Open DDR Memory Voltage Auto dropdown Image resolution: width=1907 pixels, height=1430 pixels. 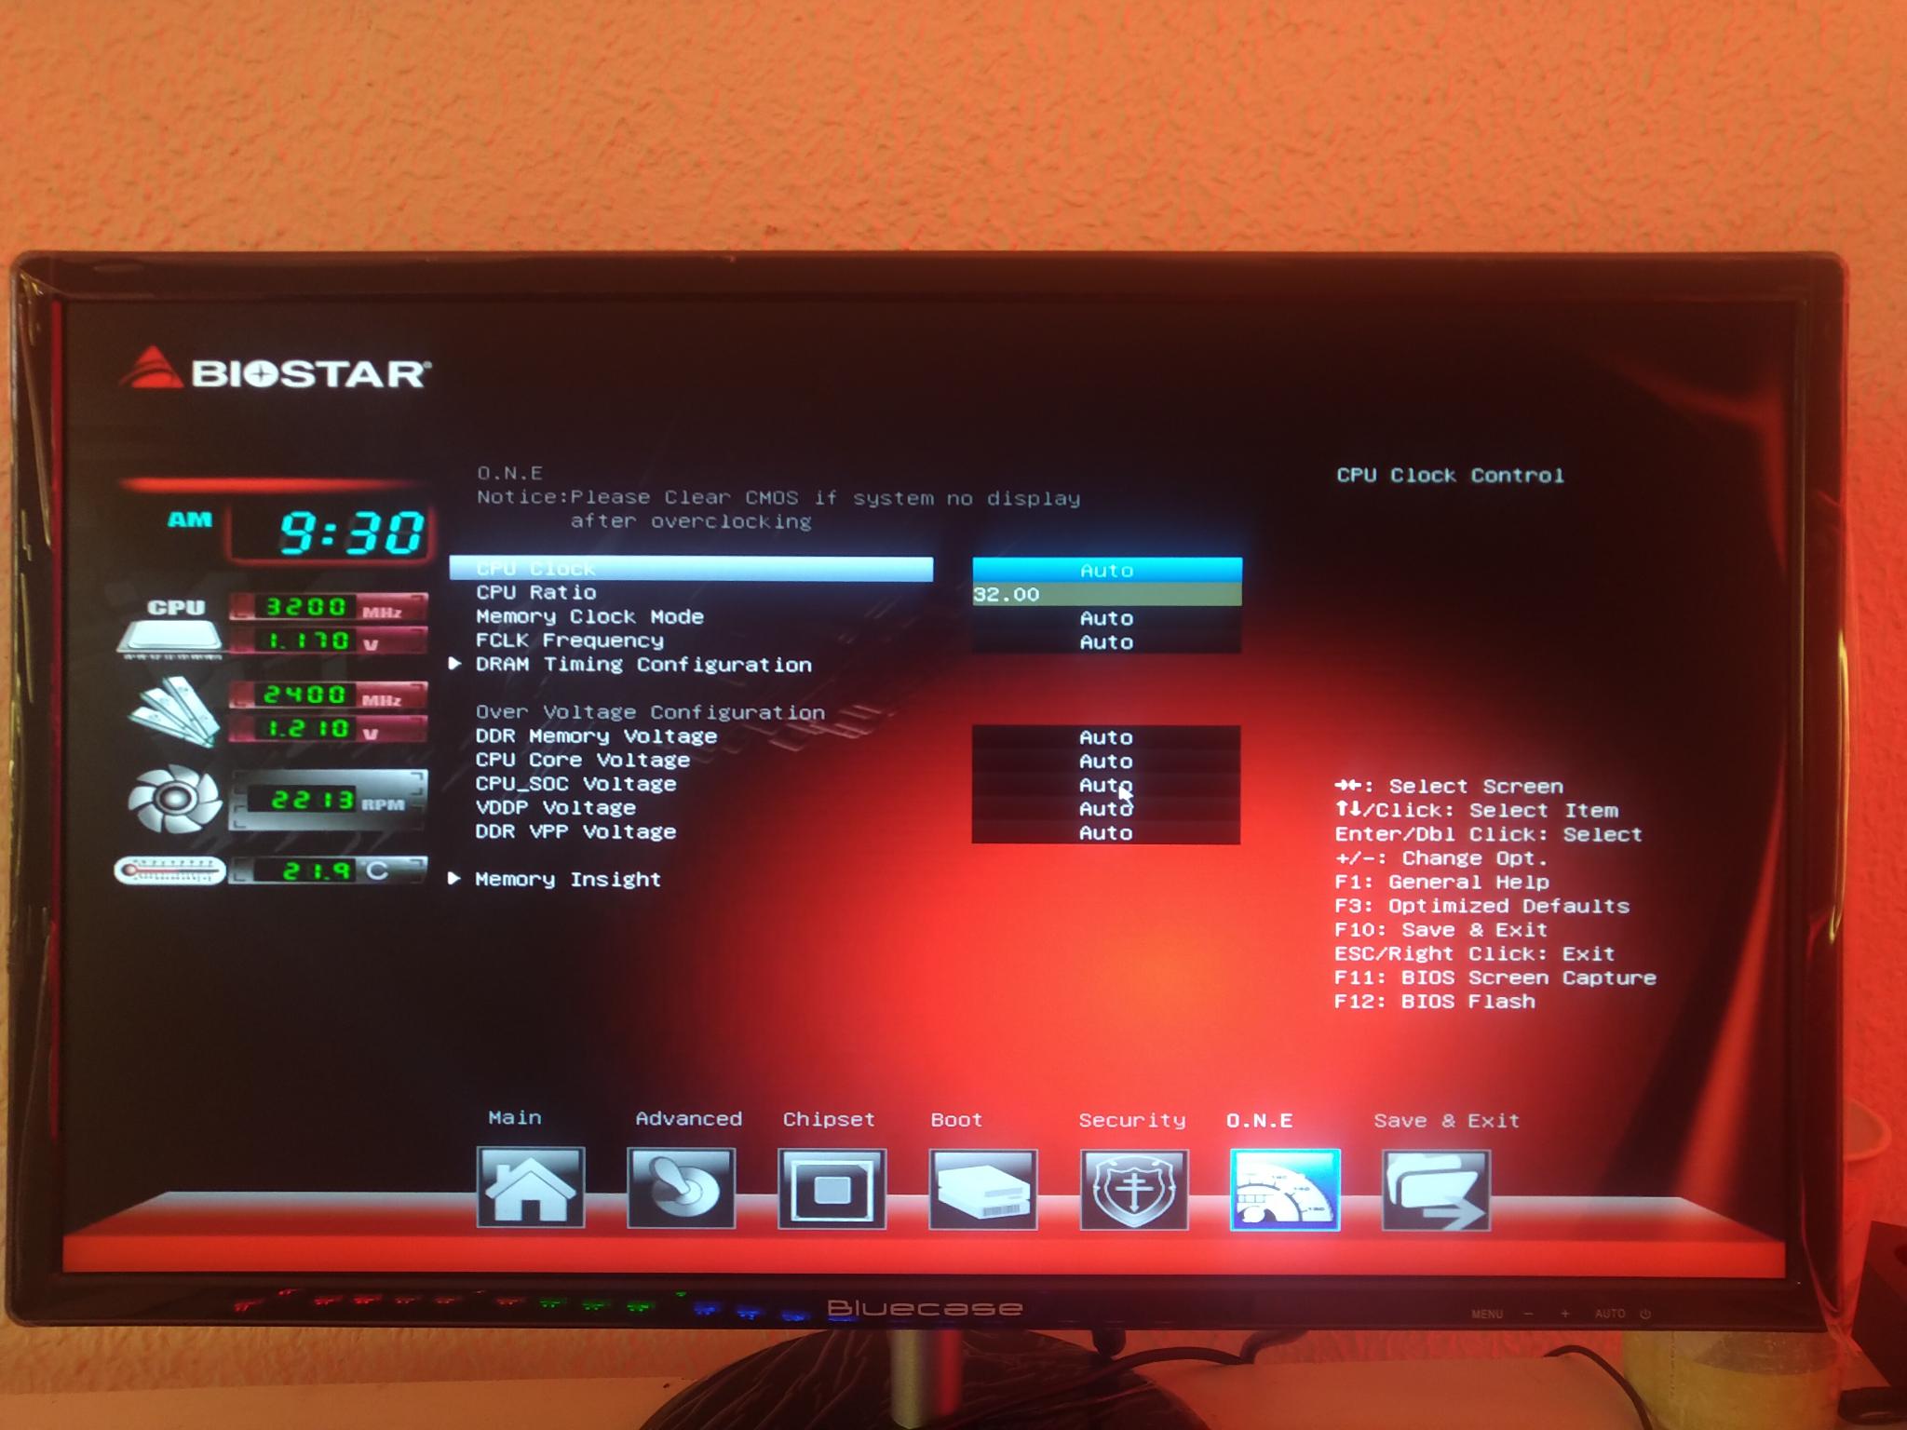click(1106, 737)
